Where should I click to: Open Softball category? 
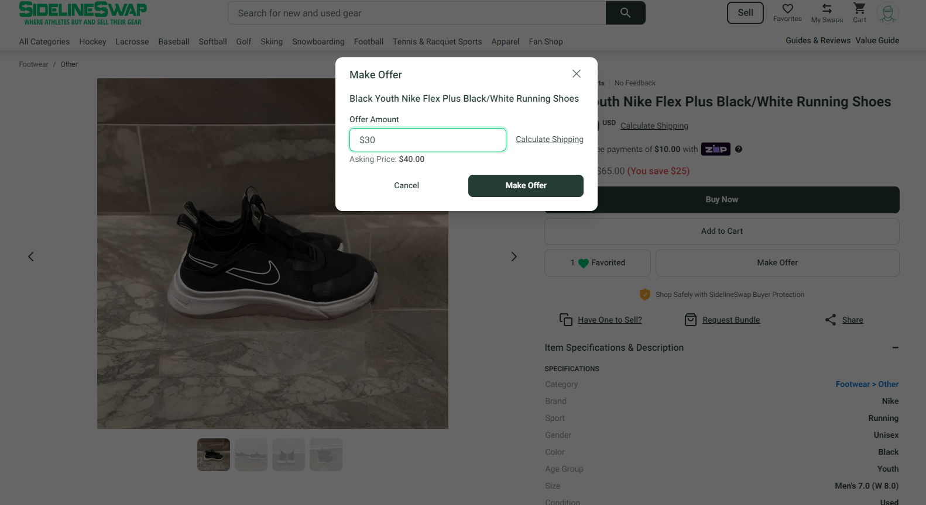(212, 41)
